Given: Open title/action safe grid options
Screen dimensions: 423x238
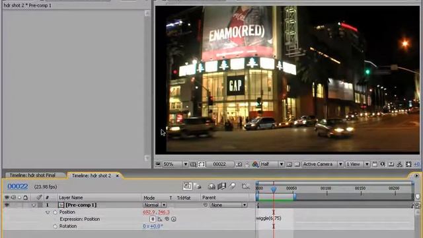Looking at the screenshot, I should (193, 164).
